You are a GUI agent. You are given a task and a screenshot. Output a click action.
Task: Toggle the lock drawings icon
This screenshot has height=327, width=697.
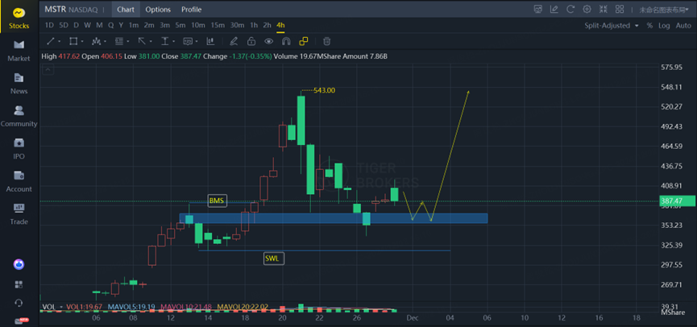[251, 41]
